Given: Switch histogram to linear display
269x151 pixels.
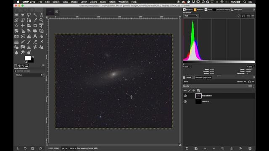Looking at the screenshot, I should (239, 16).
